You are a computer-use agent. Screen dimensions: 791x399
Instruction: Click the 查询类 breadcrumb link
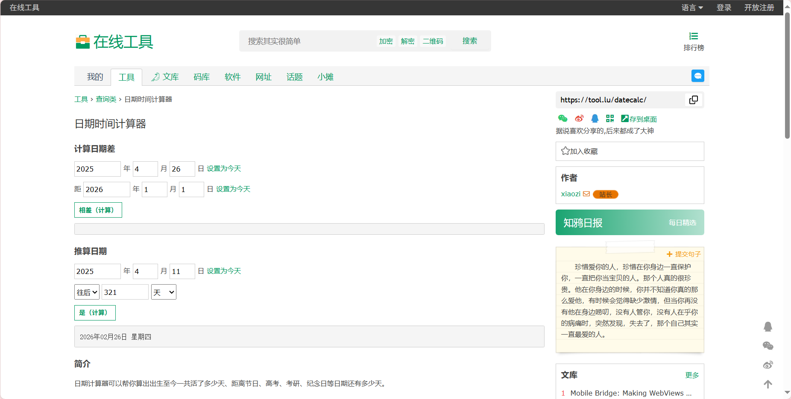coord(106,99)
